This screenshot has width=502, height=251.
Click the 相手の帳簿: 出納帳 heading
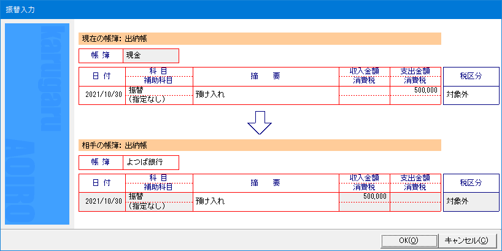click(x=260, y=145)
